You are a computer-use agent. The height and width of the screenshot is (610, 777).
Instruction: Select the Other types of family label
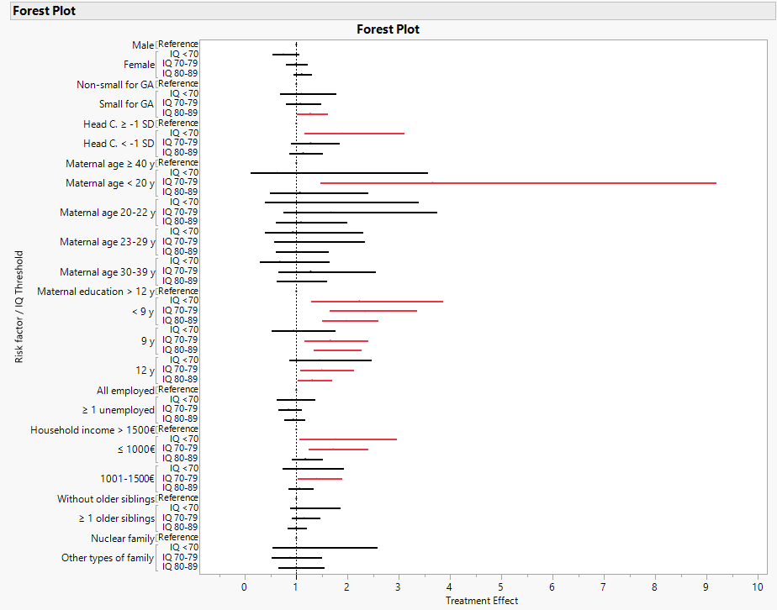(x=108, y=557)
